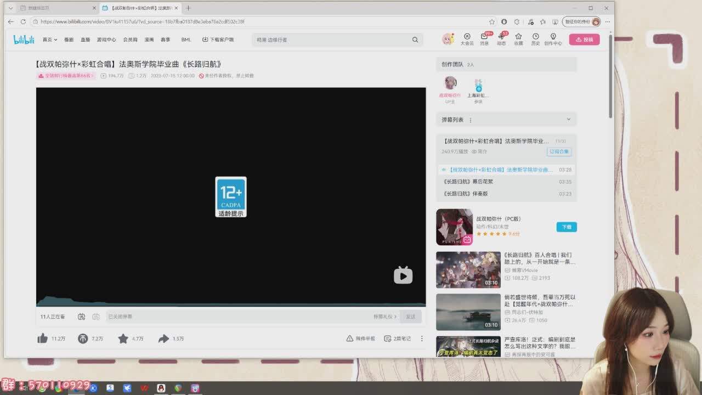Image resolution: width=702 pixels, height=395 pixels.
Task: Click the blue 下载 game download button
Action: tap(567, 227)
